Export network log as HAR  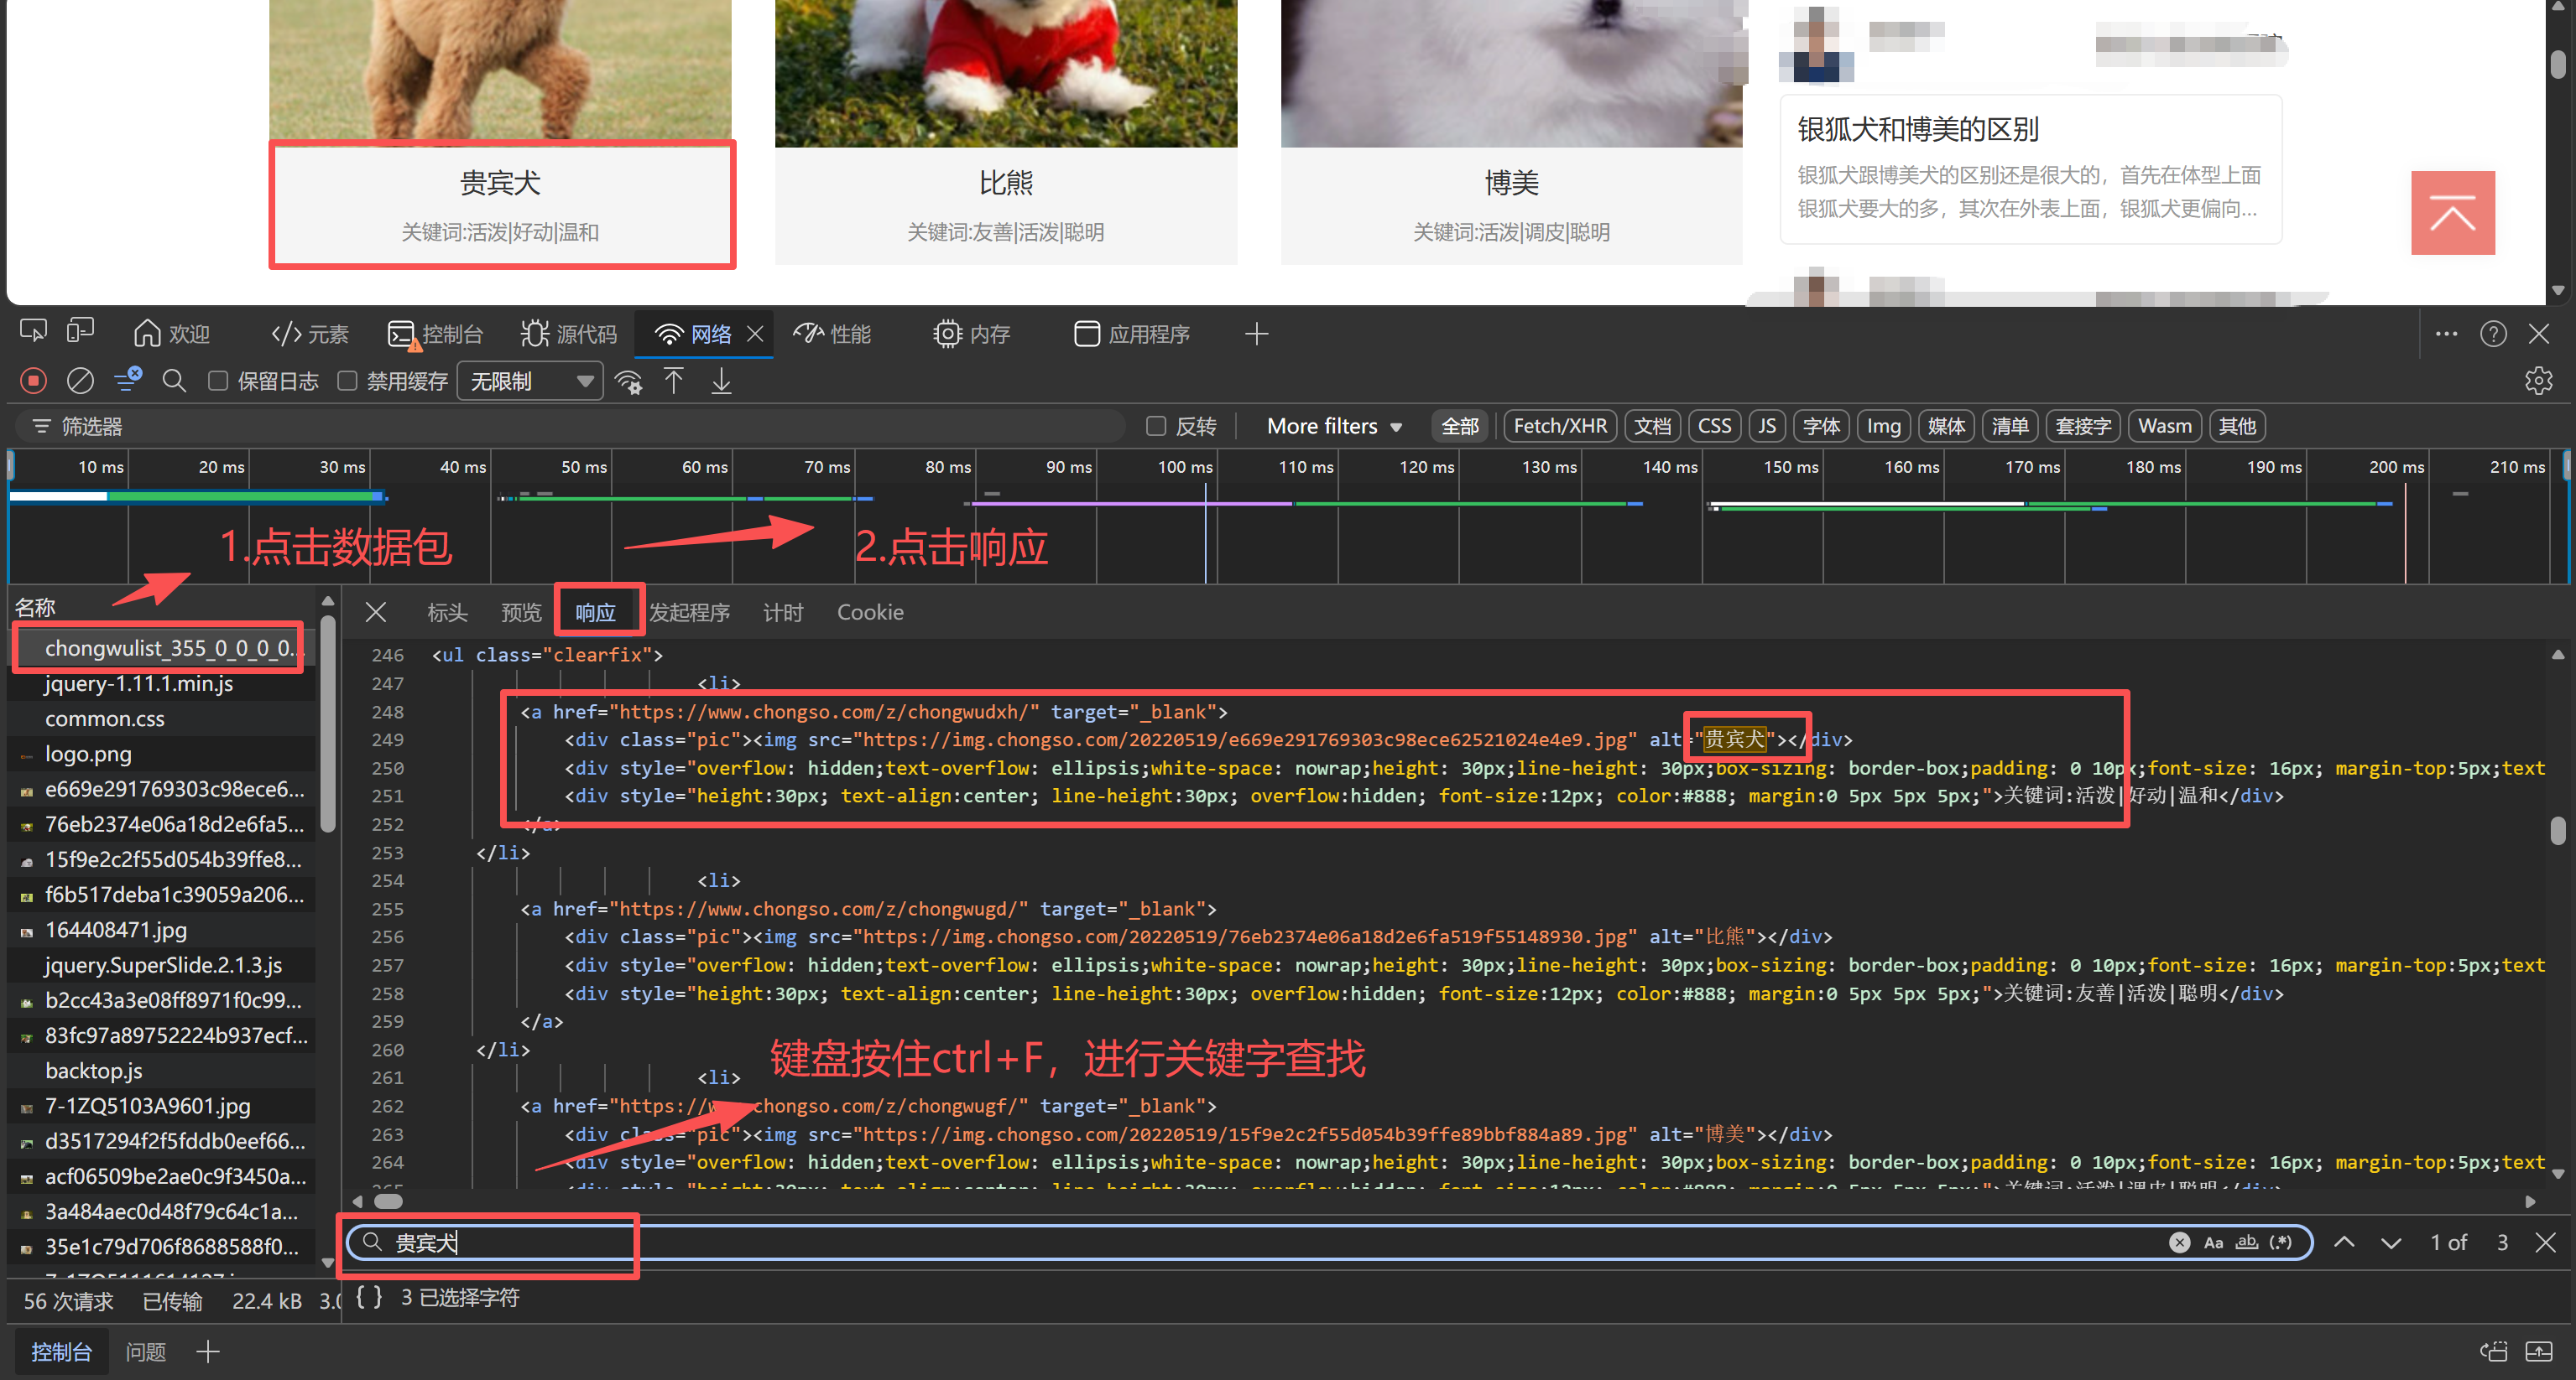click(x=721, y=380)
